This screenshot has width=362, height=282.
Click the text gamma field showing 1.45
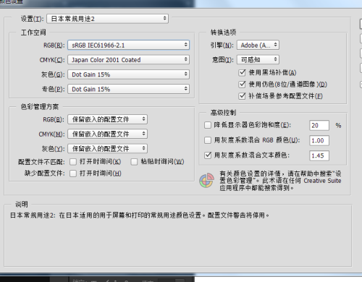(319, 155)
